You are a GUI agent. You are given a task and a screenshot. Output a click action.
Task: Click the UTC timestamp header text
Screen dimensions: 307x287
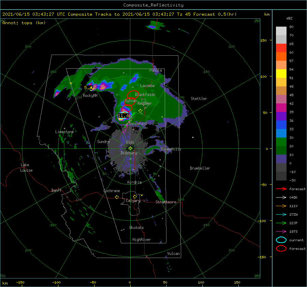(x=119, y=14)
